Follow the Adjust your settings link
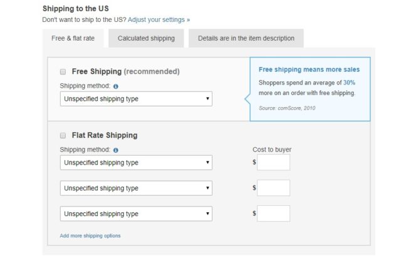 [x=159, y=19]
